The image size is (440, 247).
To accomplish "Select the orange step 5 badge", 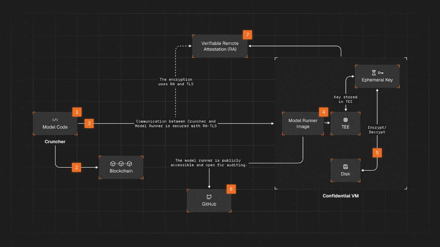I will (x=377, y=152).
